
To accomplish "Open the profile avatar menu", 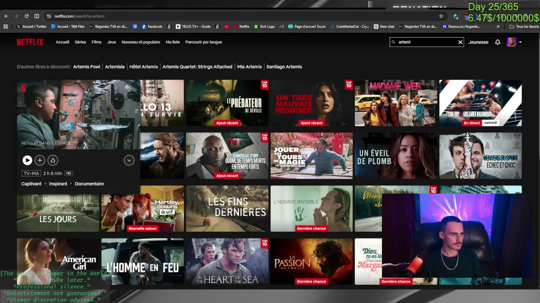I will (514, 42).
